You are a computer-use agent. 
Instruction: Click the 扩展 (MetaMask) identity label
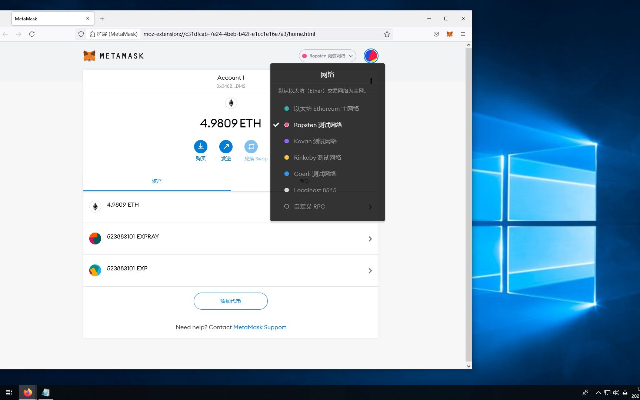(x=113, y=34)
